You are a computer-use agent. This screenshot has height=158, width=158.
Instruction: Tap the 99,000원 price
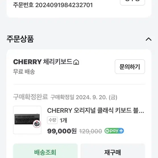pyautogui.click(x=62, y=131)
